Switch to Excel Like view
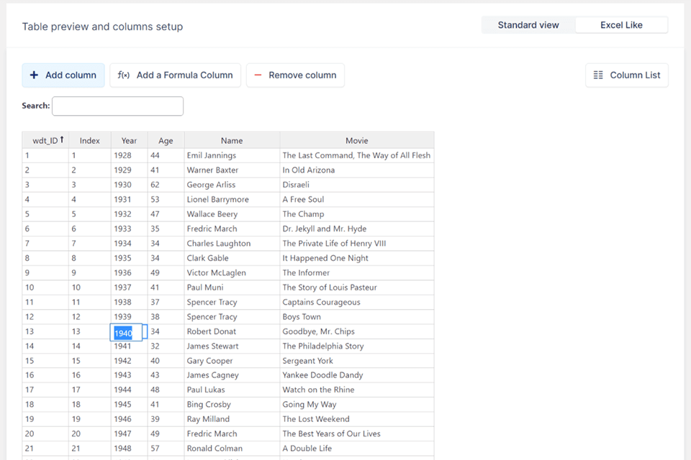 coord(621,25)
